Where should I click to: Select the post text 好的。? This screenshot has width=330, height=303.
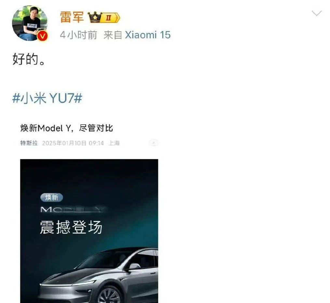click(29, 59)
